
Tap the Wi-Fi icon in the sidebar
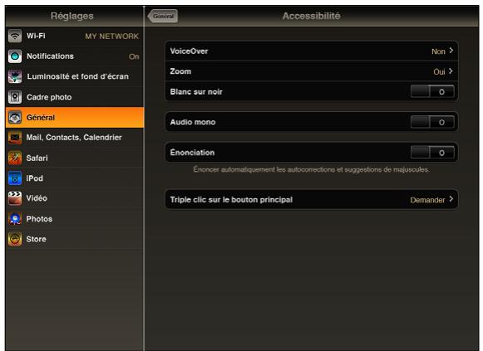(x=15, y=36)
